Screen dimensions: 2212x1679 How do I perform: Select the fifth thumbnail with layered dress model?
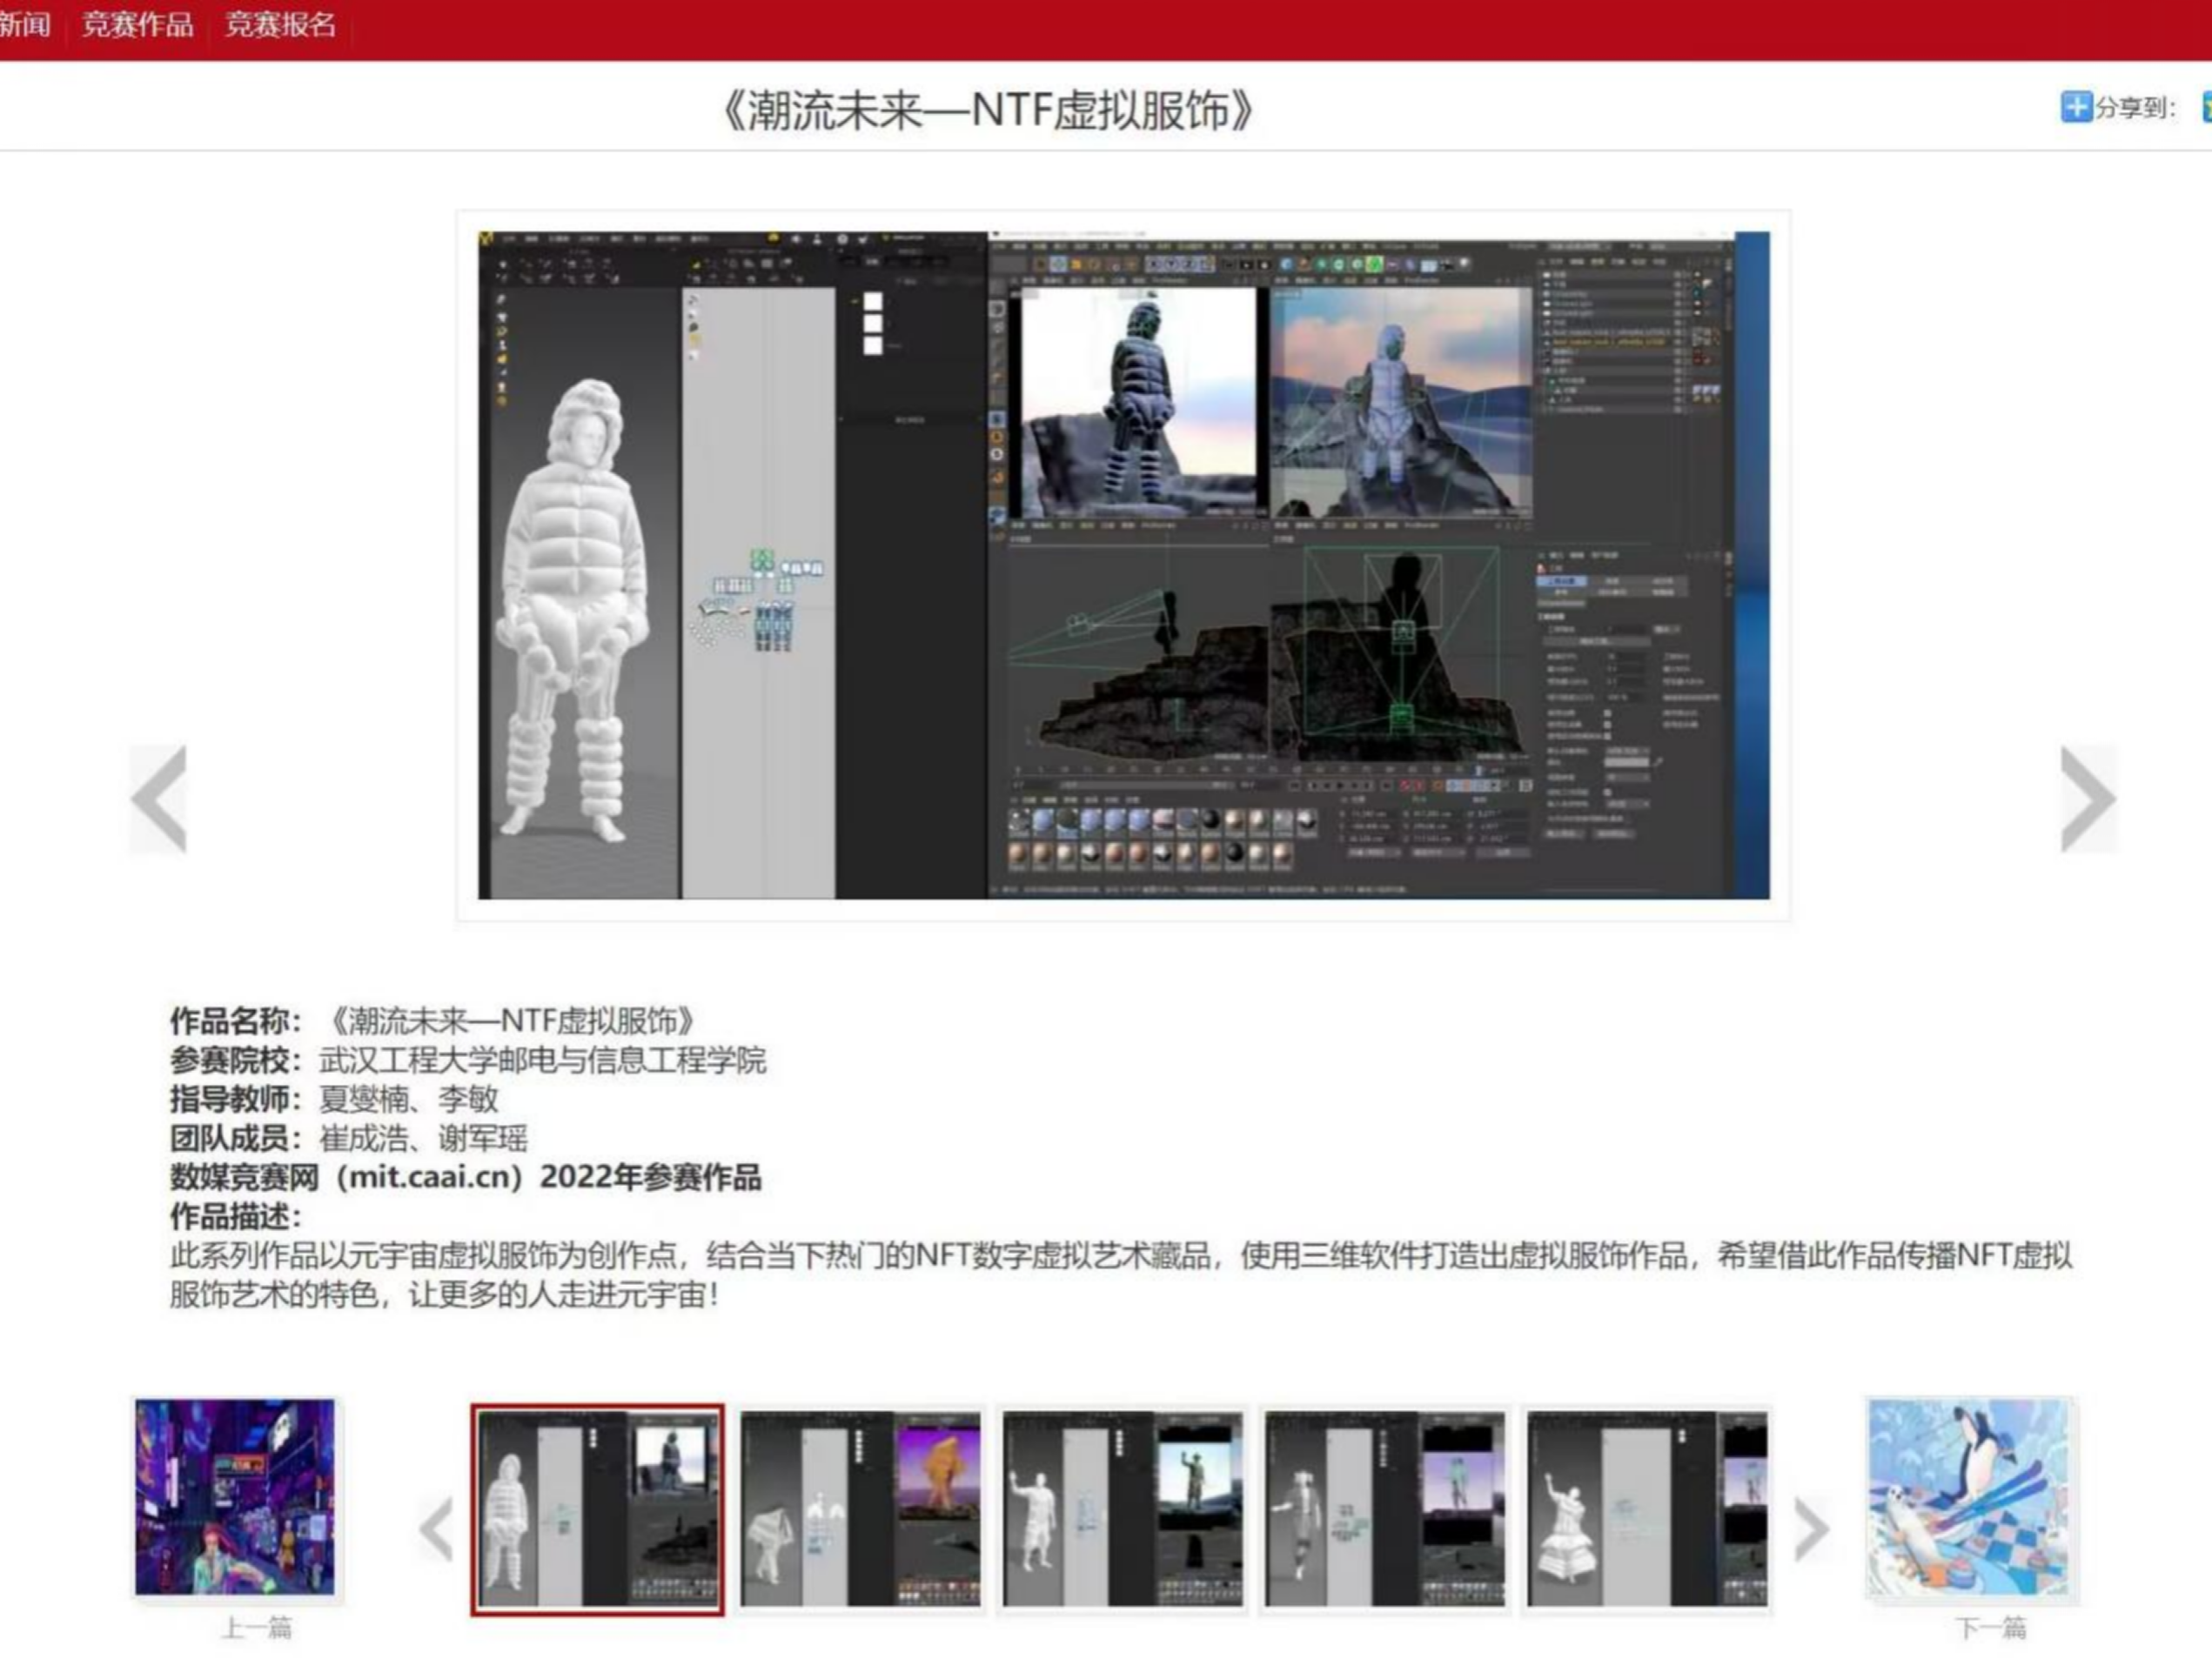click(x=1647, y=1509)
